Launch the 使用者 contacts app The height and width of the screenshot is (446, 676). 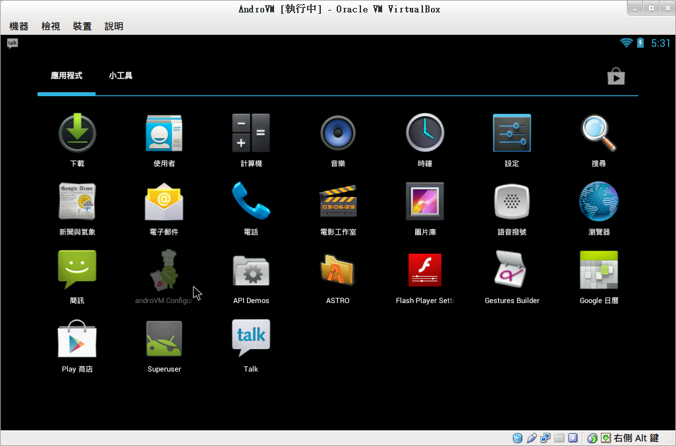(x=164, y=140)
